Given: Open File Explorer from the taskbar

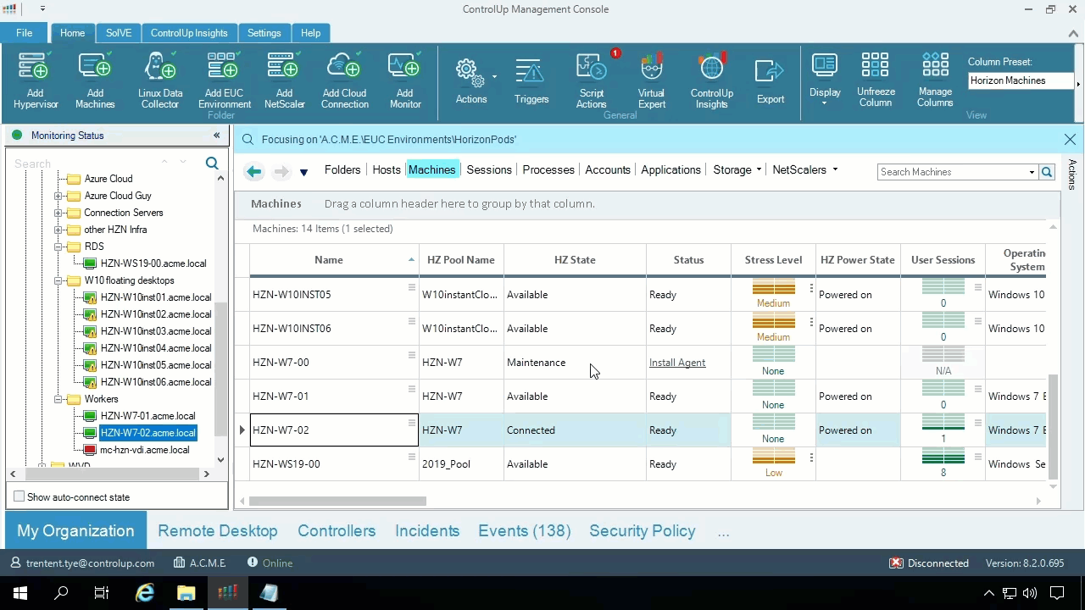Looking at the screenshot, I should click(186, 593).
